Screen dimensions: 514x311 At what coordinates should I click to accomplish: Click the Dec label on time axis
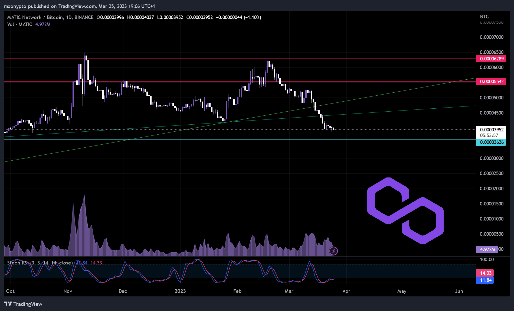click(x=123, y=291)
